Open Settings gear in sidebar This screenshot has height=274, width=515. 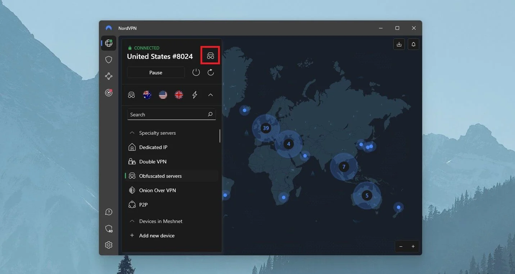(x=109, y=245)
